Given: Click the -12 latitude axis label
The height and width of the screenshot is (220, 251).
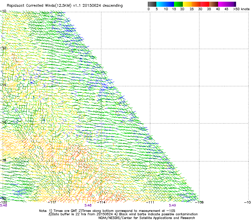Looking at the screenshot, I should 3,48.
